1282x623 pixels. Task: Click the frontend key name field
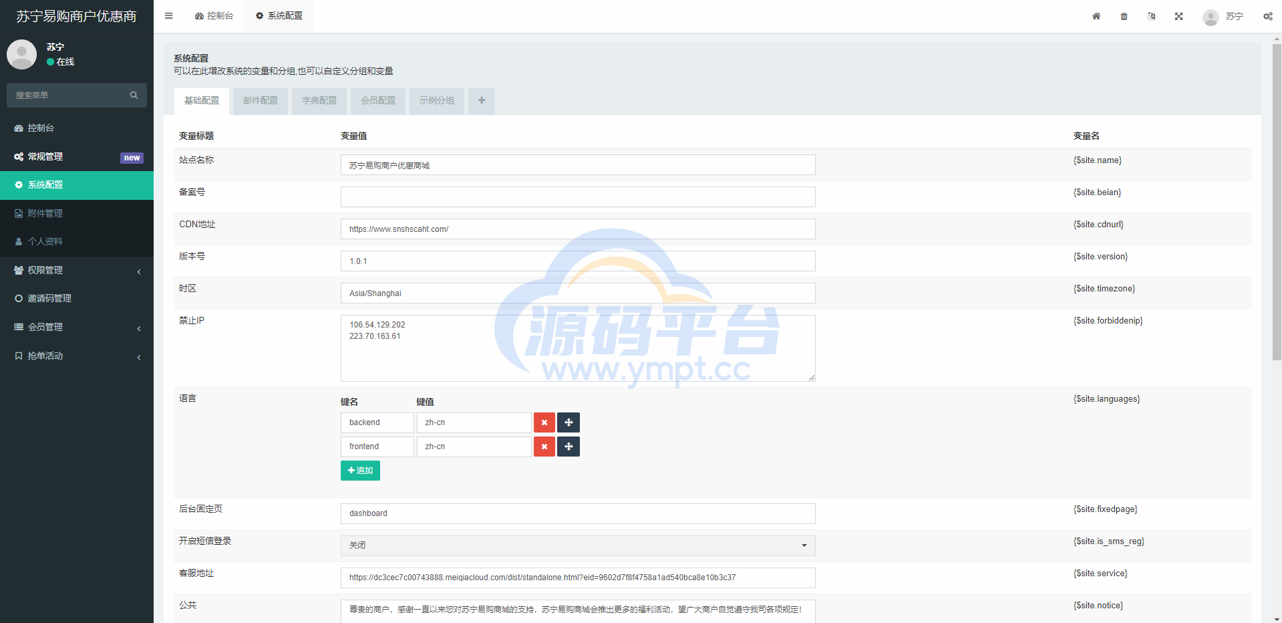tap(377, 447)
